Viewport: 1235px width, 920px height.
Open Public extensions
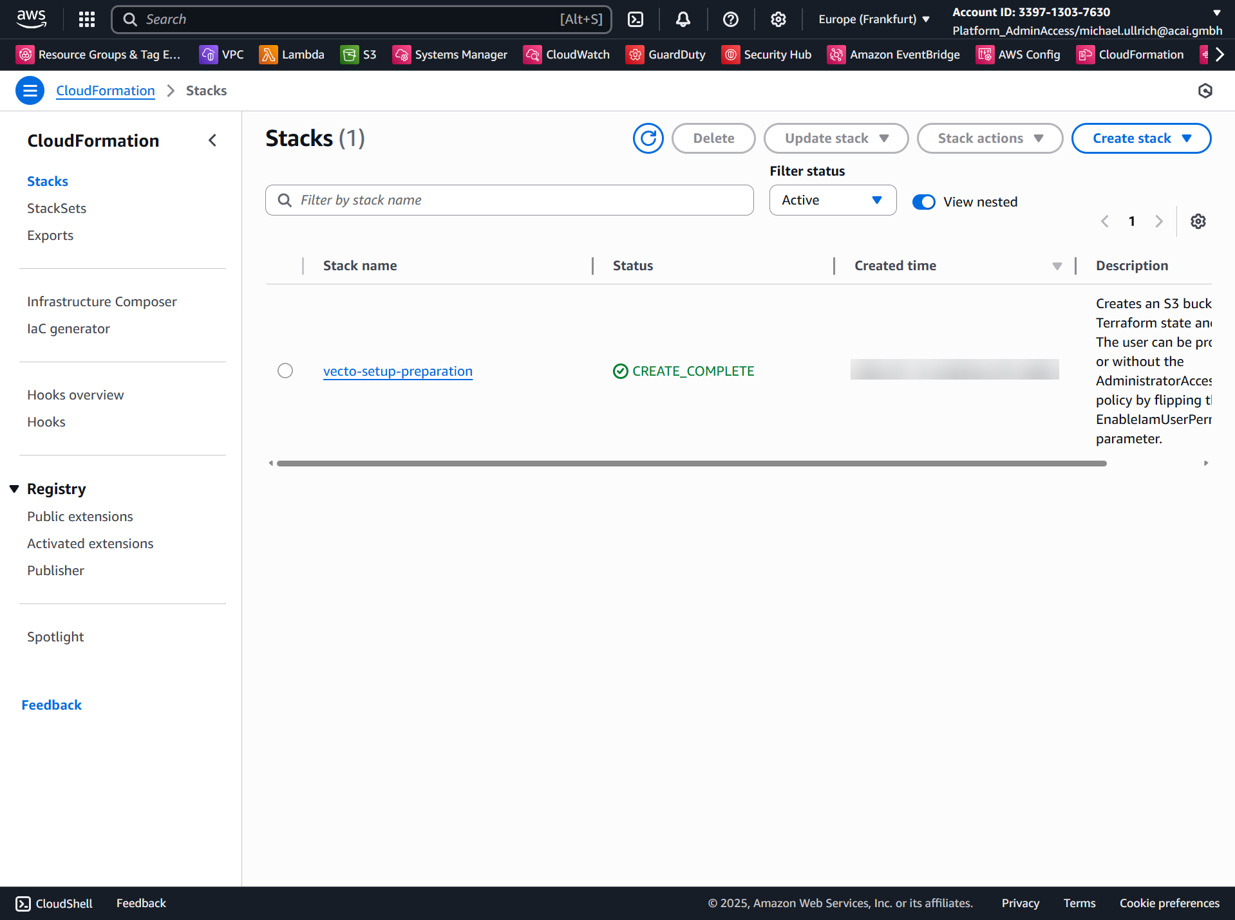[x=80, y=517]
